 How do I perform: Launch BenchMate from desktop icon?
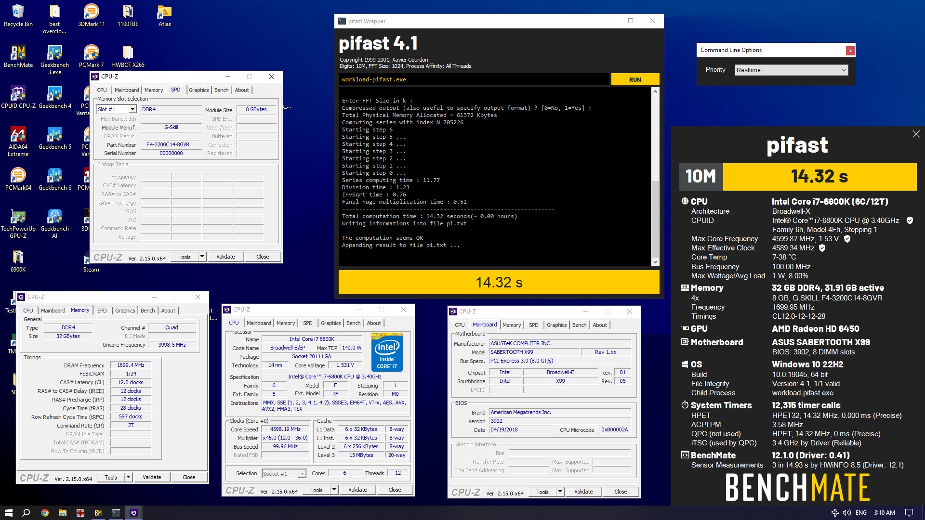click(x=18, y=56)
